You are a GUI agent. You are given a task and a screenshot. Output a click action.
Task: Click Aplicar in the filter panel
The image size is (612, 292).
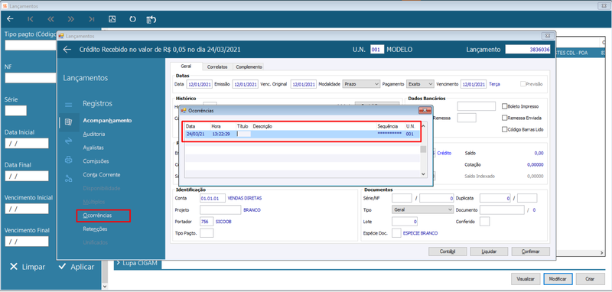[x=76, y=267]
